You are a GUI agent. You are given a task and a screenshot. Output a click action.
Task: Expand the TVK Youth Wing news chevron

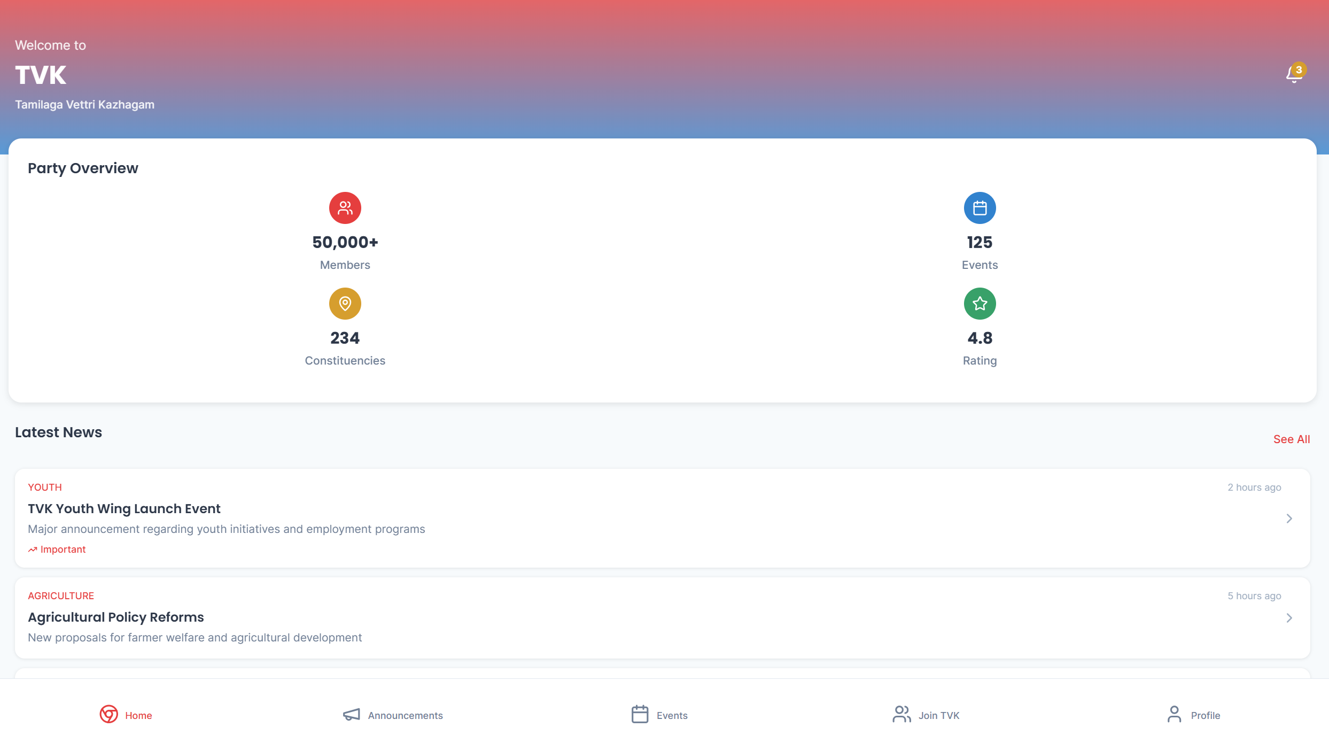coord(1289,518)
